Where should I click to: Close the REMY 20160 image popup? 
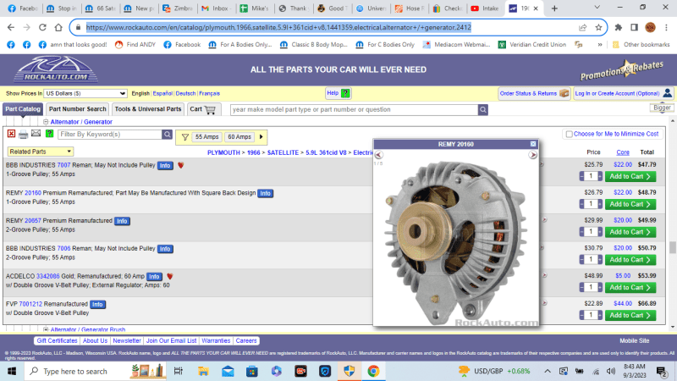click(533, 144)
